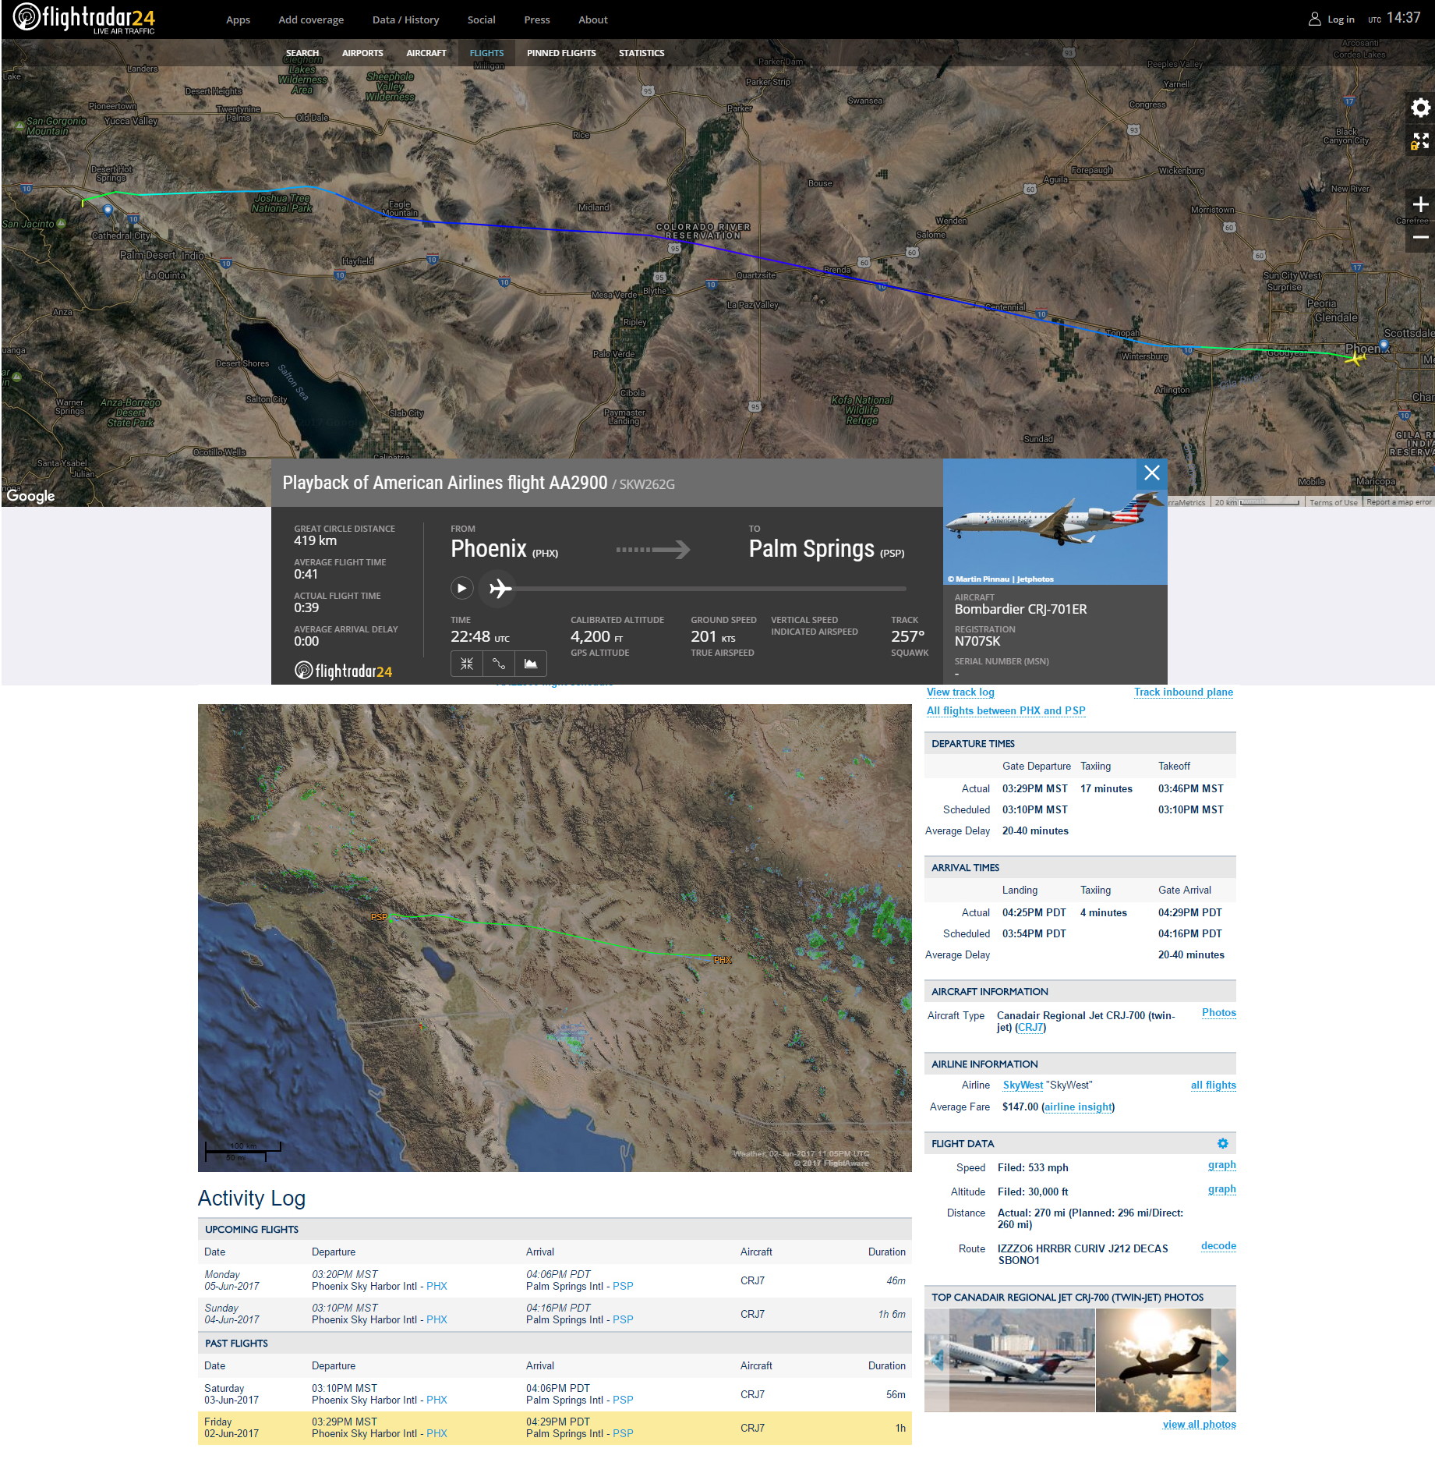Screen dimensions: 1435x1466
Task: Click the altitude graph chart icon button
Action: [530, 664]
